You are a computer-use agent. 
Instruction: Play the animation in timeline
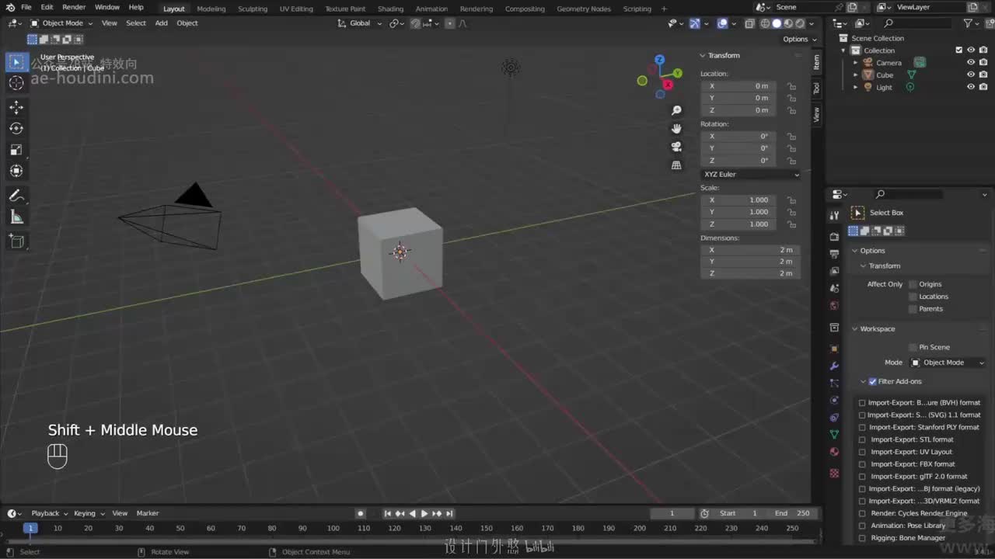(424, 513)
